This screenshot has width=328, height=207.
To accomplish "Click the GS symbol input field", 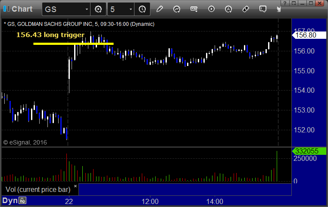I will point(64,9).
